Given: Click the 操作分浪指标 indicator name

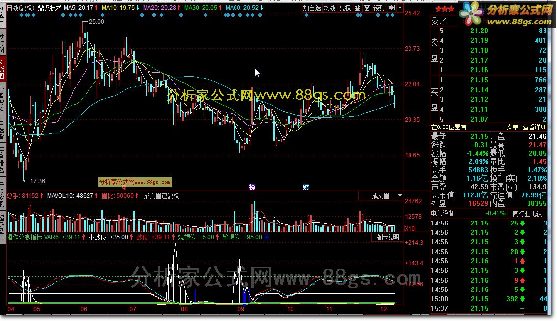Looking at the screenshot, I should (x=25, y=237).
